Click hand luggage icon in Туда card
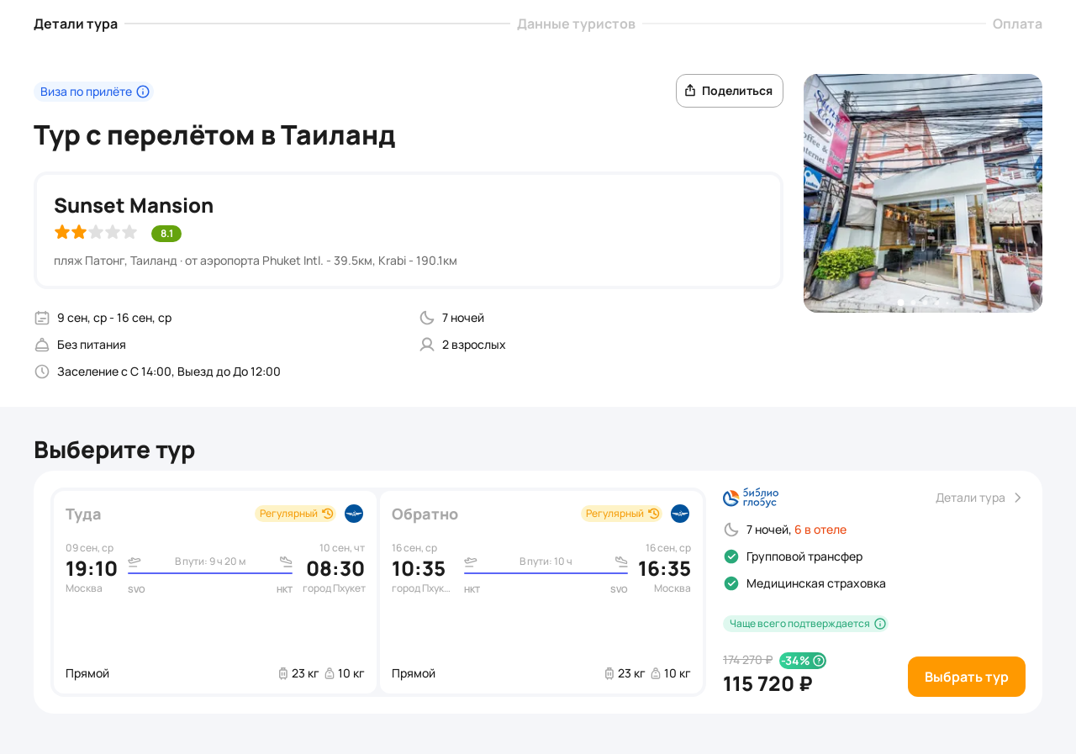Image resolution: width=1076 pixels, height=754 pixels. point(330,673)
